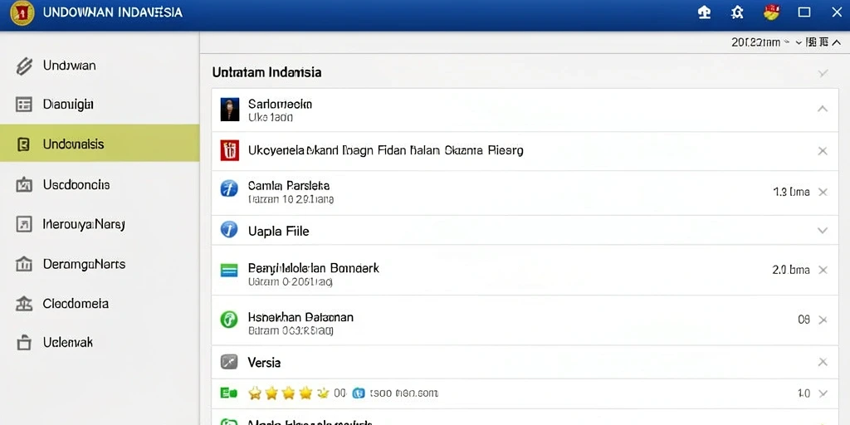This screenshot has width=850, height=425.
Task: Click the first gold rating star
Action: click(255, 393)
